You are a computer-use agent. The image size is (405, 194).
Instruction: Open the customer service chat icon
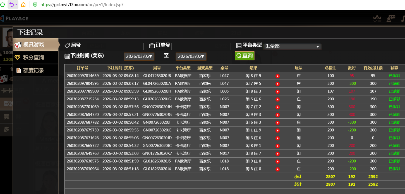tap(391, 18)
